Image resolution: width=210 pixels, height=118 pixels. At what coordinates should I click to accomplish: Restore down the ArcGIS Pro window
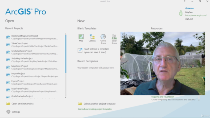coord(200,1)
